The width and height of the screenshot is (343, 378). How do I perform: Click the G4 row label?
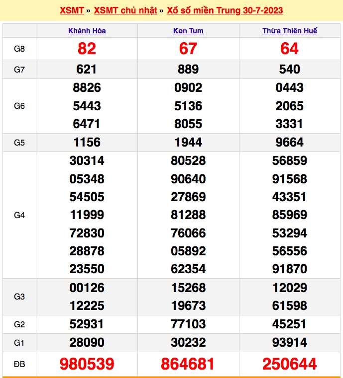[19, 215]
